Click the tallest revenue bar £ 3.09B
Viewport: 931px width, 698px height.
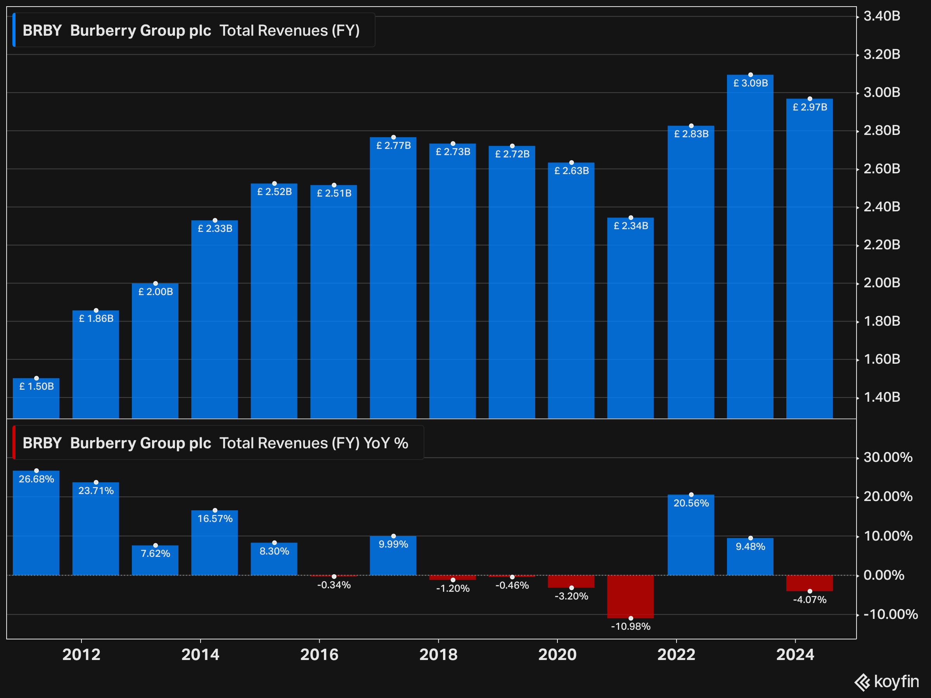[x=751, y=247]
